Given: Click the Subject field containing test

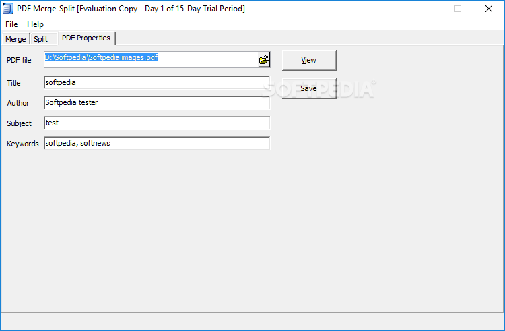Looking at the screenshot, I should click(x=157, y=123).
